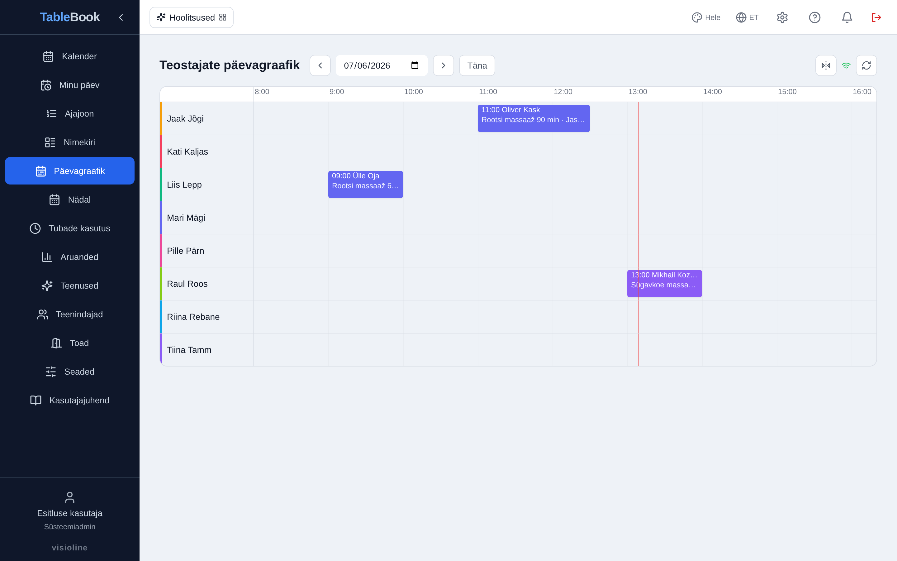Refresh the day schedule
Viewport: 897px width, 561px height.
tap(866, 66)
